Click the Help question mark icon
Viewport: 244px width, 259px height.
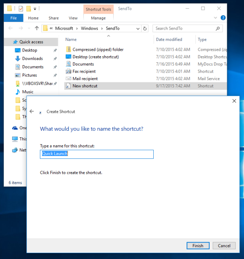223,18
